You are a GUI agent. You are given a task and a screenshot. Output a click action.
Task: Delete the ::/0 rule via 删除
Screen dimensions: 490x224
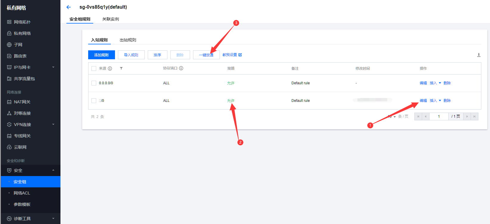tap(447, 101)
